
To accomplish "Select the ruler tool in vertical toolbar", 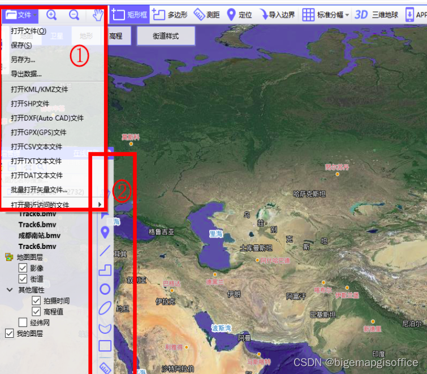I will pyautogui.click(x=105, y=368).
